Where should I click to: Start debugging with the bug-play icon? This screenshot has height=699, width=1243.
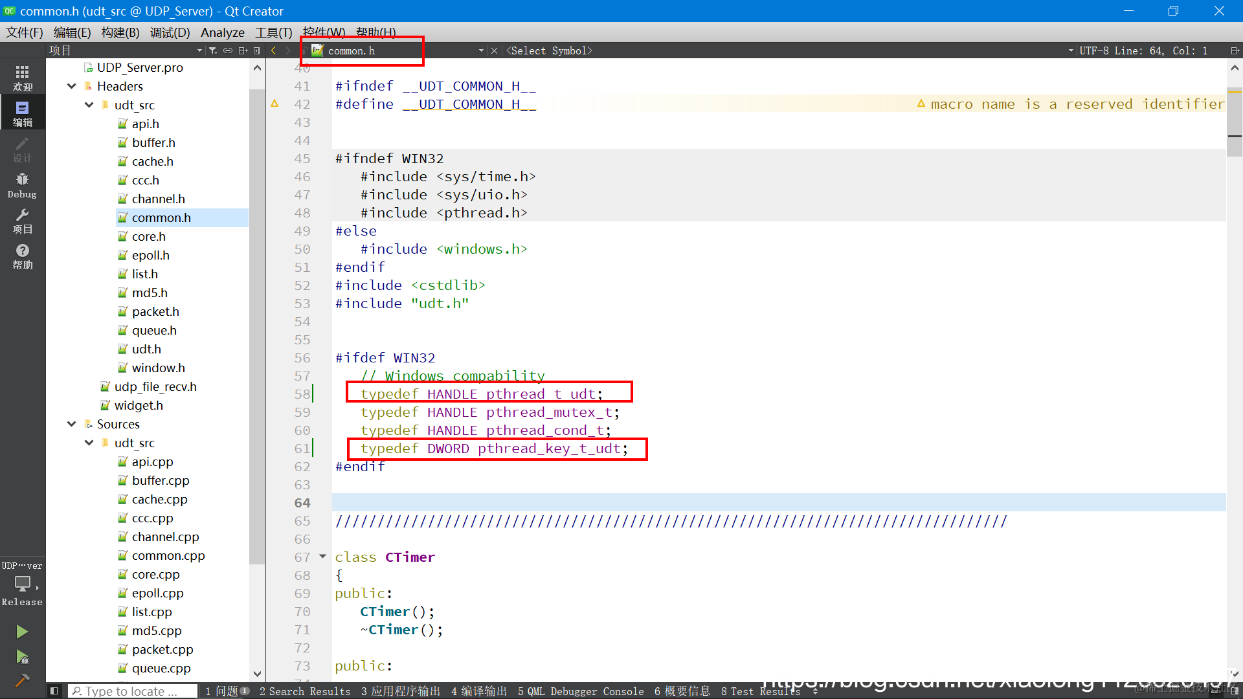pyautogui.click(x=22, y=658)
